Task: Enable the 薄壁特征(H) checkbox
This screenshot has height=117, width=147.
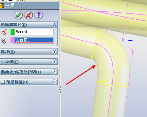Action: click(3, 82)
